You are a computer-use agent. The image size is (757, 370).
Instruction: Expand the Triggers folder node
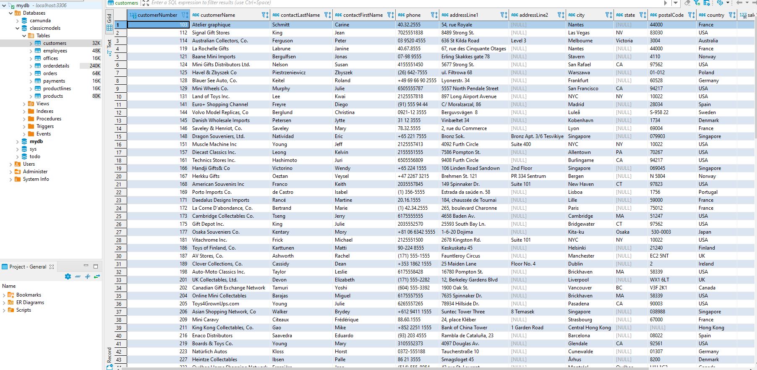coord(24,126)
